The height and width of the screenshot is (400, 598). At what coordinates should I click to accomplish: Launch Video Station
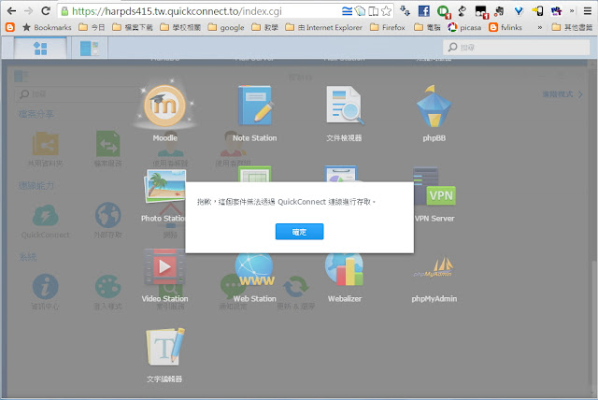pyautogui.click(x=164, y=276)
